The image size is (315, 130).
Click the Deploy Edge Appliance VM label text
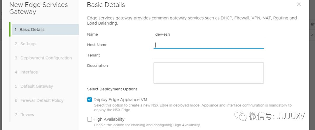(x=120, y=100)
